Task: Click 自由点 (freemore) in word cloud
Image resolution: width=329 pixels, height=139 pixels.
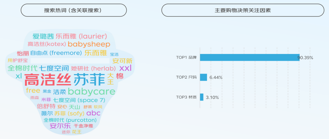Action: 56,53
